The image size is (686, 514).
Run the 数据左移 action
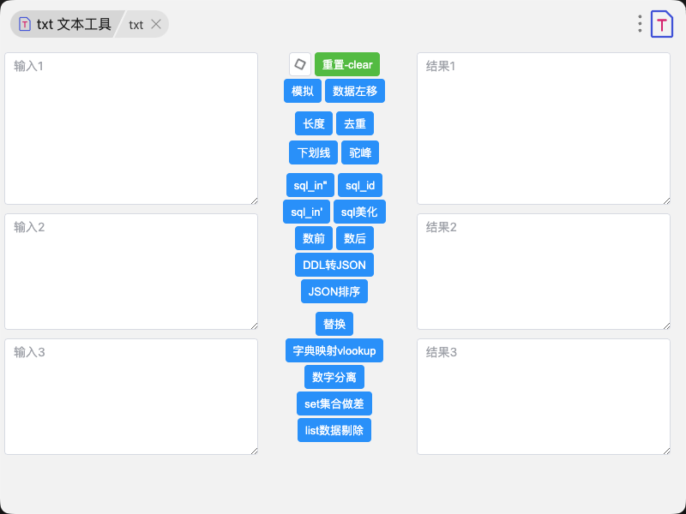coord(355,91)
